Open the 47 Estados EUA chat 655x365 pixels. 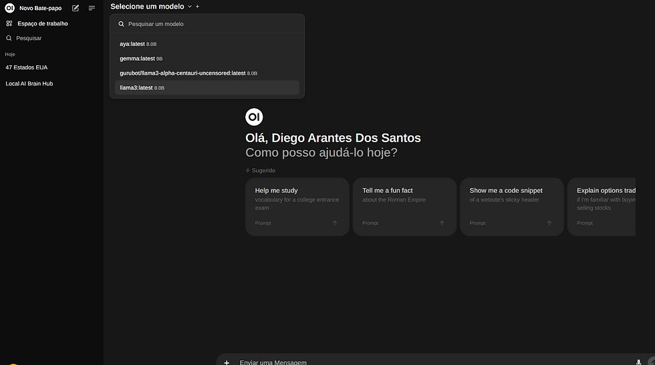(x=26, y=67)
